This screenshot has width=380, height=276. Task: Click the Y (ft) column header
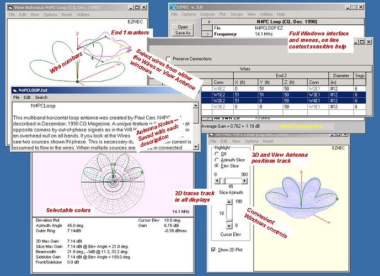tap(270, 82)
